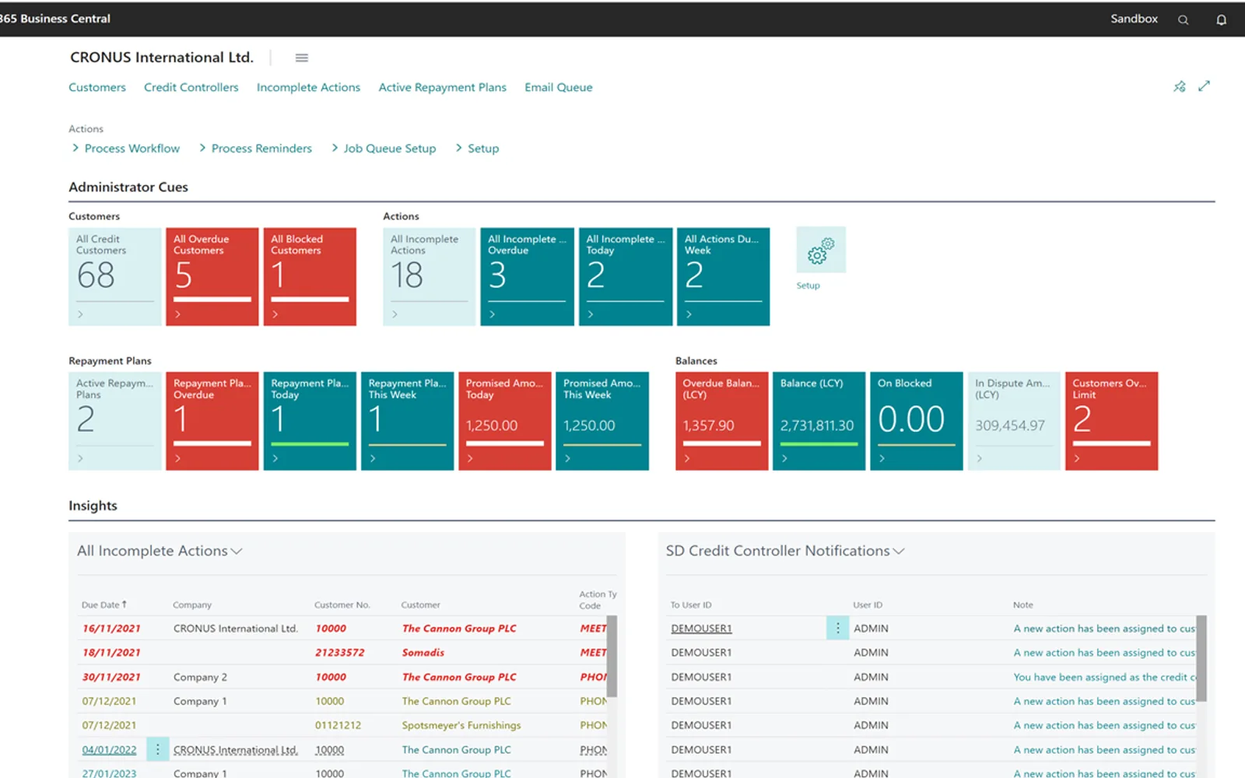The image size is (1245, 778).
Task: Sort by the Due Date column header
Action: click(x=103, y=605)
